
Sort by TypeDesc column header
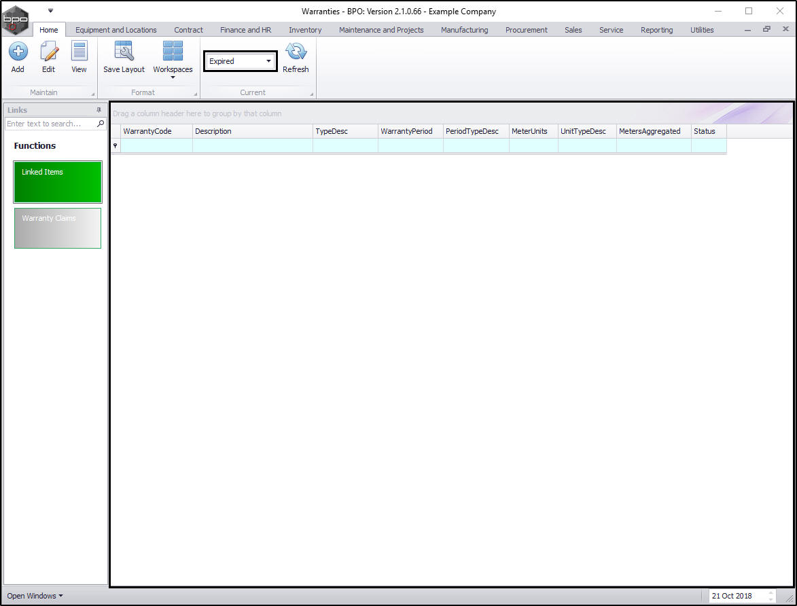pyautogui.click(x=345, y=131)
